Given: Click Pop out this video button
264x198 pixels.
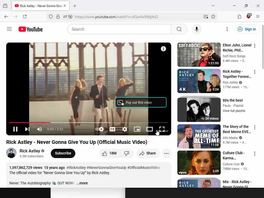Looking at the screenshot, I should (141, 102).
